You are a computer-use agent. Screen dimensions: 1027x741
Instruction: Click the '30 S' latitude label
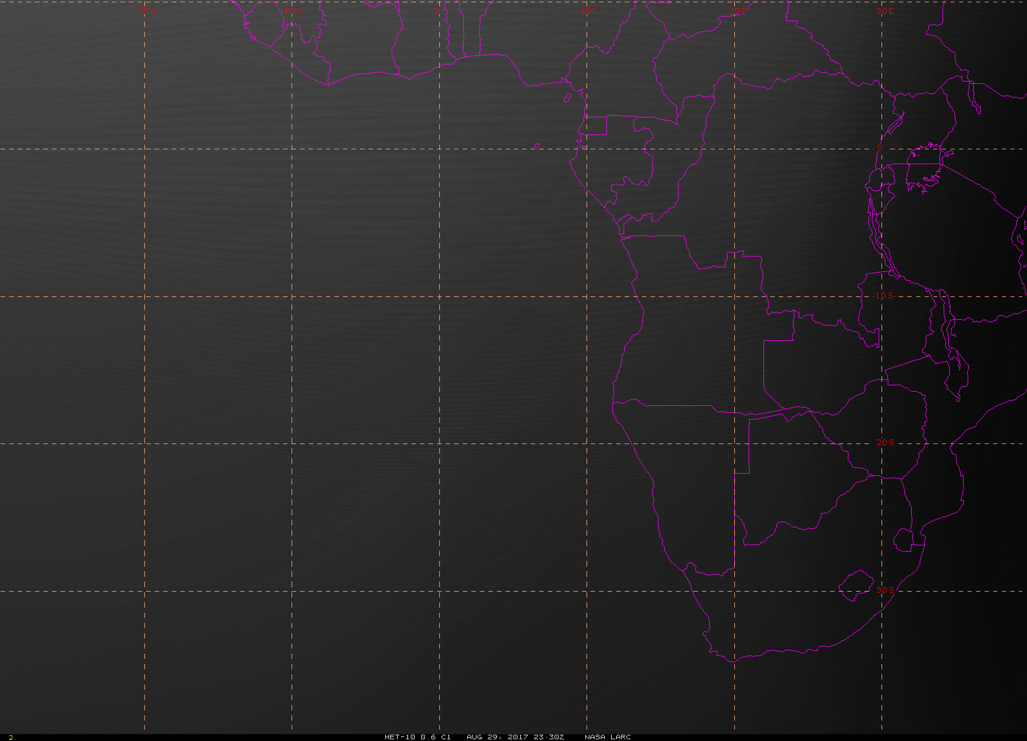pos(885,589)
